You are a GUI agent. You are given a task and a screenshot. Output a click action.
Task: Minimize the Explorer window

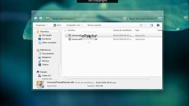(x=146, y=12)
